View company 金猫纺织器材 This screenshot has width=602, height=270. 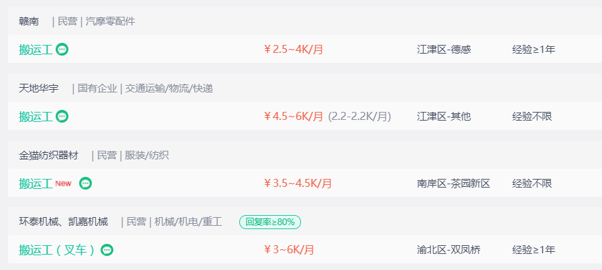point(48,155)
